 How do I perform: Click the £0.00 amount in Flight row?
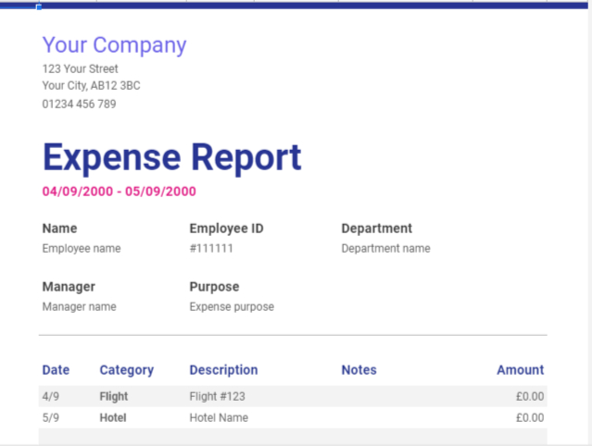530,397
